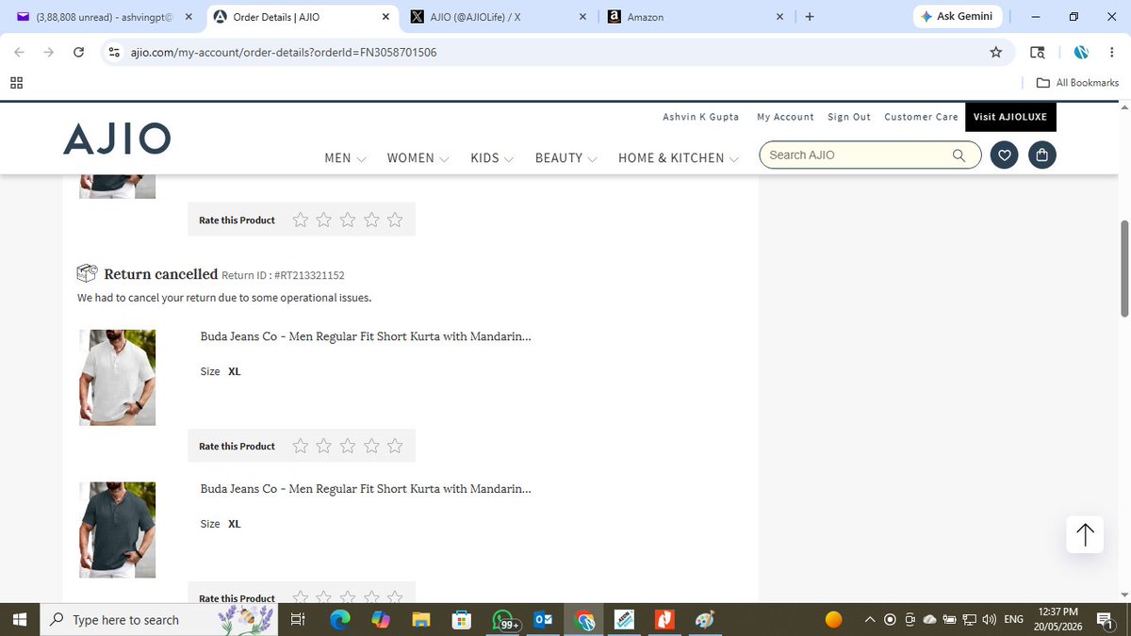The width and height of the screenshot is (1131, 636).
Task: Open a new tab with the plus icon
Action: pyautogui.click(x=810, y=17)
